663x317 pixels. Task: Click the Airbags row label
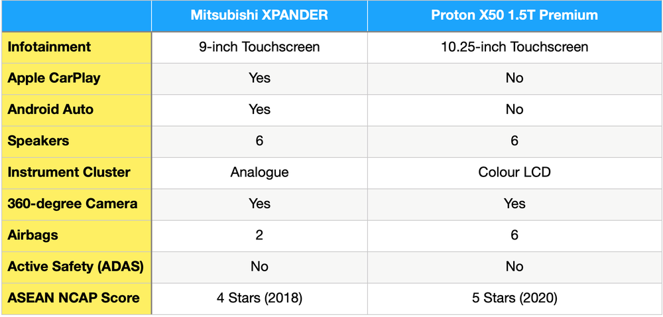click(33, 235)
